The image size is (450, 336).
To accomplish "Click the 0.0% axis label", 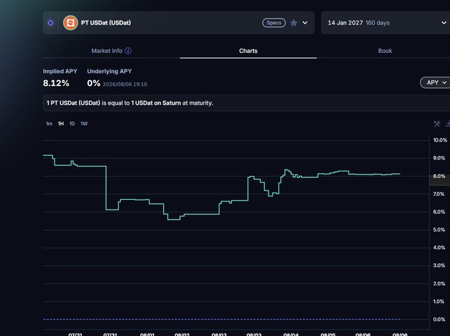I will (x=439, y=319).
